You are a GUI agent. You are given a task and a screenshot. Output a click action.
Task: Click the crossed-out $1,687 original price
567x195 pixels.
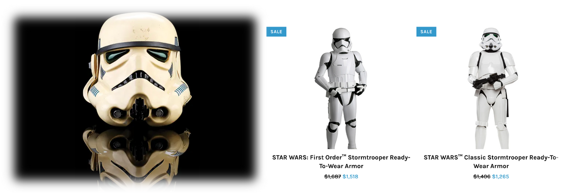[x=332, y=176]
